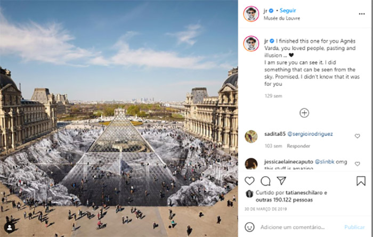Open sadita85's avatar
The height and width of the screenshot is (237, 373).
[251, 136]
